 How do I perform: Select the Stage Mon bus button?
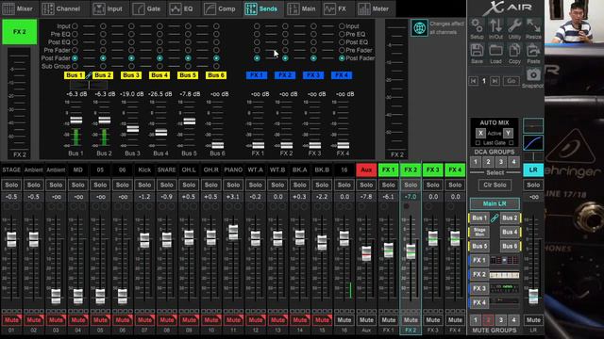(x=479, y=232)
